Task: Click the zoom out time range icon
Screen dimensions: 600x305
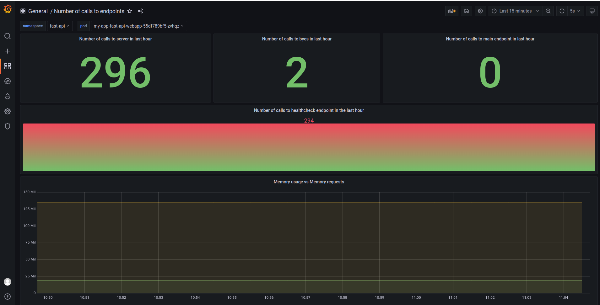Action: click(x=548, y=11)
